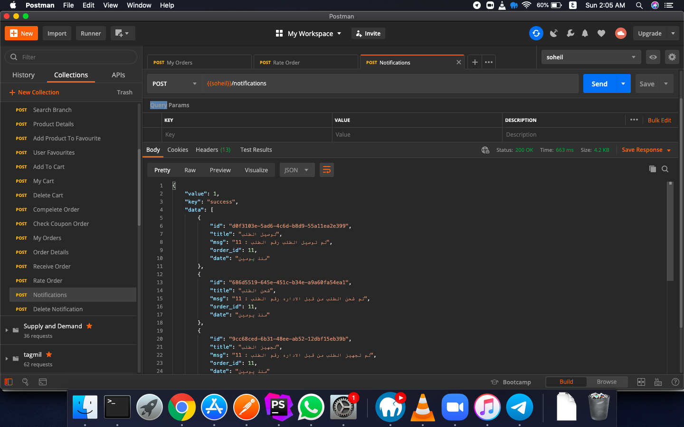Open the new window dropdown button in the toolbar
Screen dimensions: 684x427
123,33
